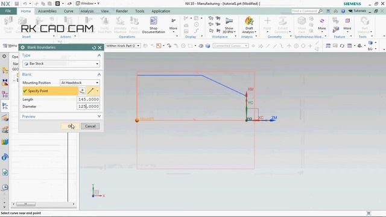Click the resource bar options gear
386x217 pixels.
[x=4, y=56]
